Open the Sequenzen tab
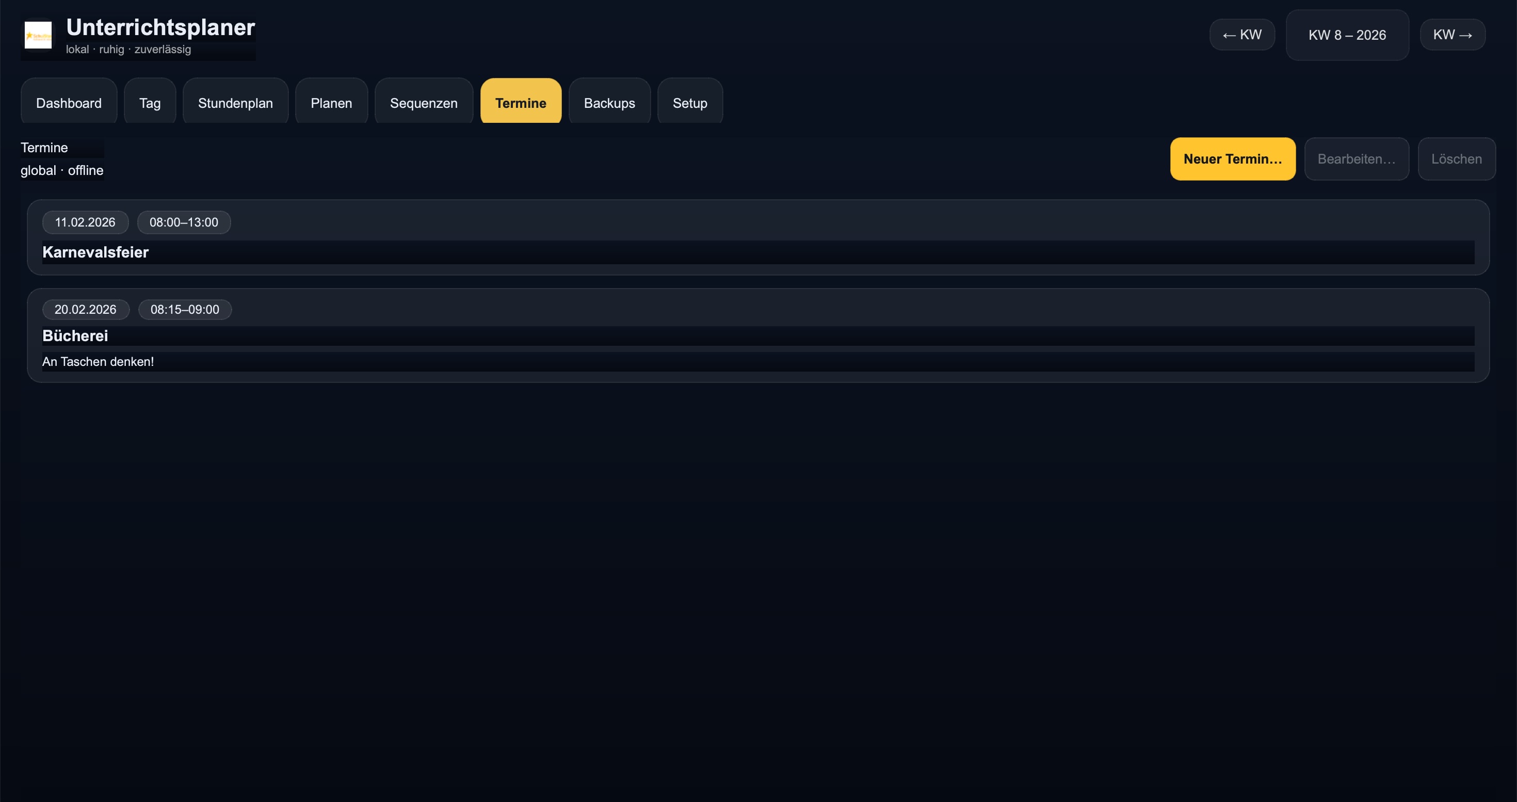Viewport: 1517px width, 802px height. pos(424,103)
